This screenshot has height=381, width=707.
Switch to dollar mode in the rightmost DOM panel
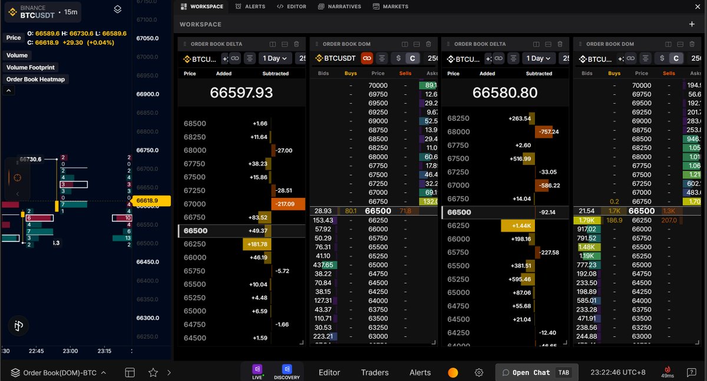pyautogui.click(x=663, y=58)
